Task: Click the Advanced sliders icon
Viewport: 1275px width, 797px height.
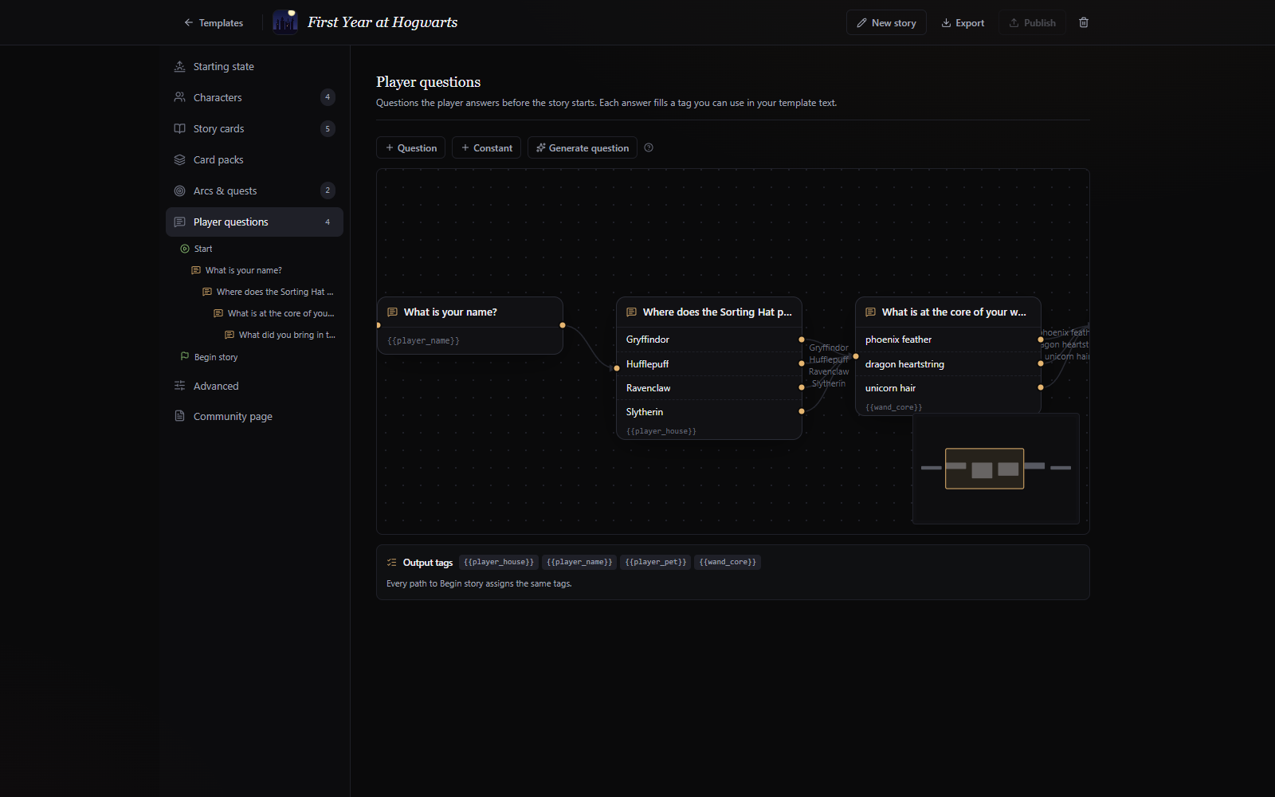Action: click(x=179, y=386)
